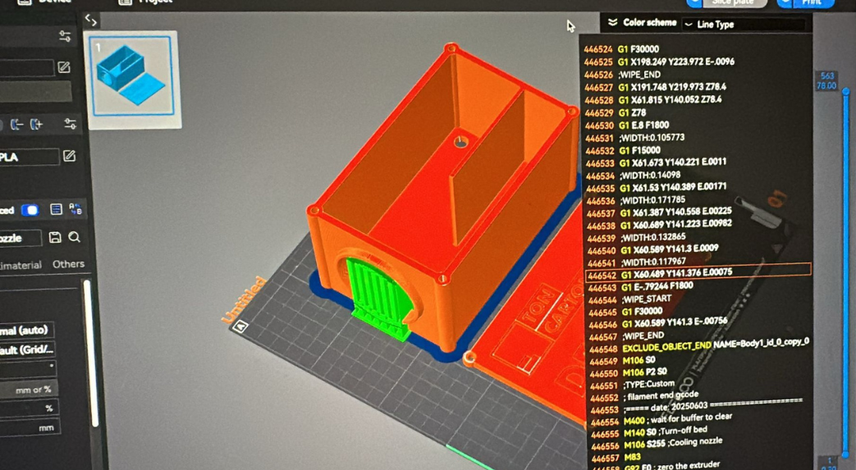Select g-code line 446529 G1 Z78

616,113
